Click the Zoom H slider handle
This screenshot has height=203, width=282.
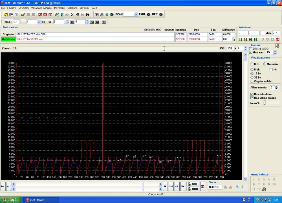click(164, 48)
